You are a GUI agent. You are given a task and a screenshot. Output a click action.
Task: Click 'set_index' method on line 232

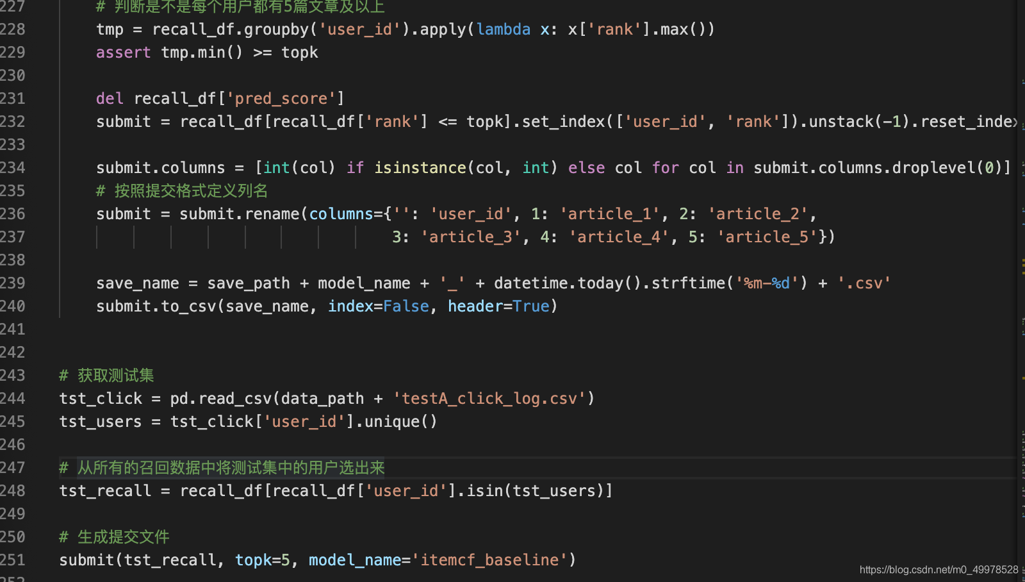coord(564,122)
